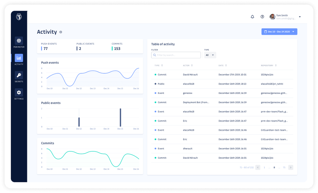Expand the Dec 10 - Dec 19 date picker
The height and width of the screenshot is (193, 318).
(293, 31)
